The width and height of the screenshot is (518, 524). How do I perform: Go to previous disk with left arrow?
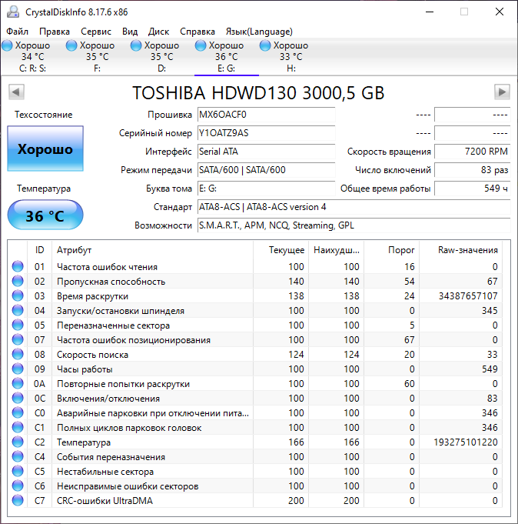(16, 92)
